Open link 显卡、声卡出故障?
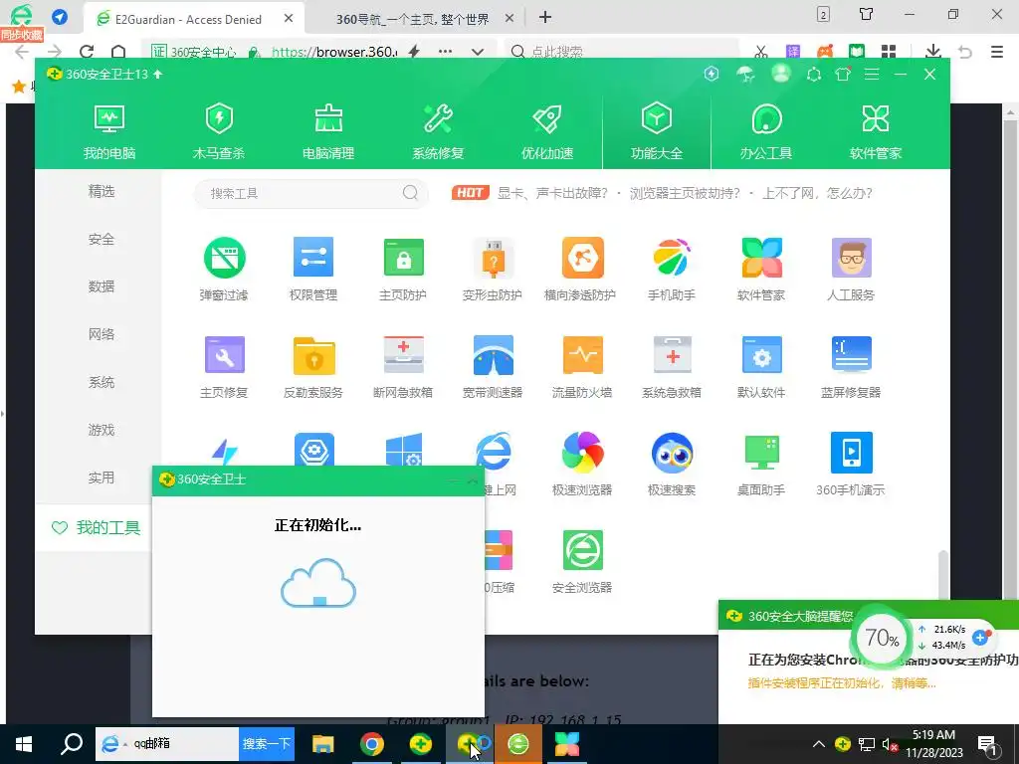Screen dimensions: 1019x764 point(552,193)
